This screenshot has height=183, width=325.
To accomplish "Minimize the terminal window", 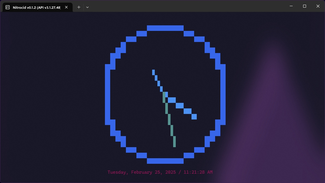I will pos(291,6).
